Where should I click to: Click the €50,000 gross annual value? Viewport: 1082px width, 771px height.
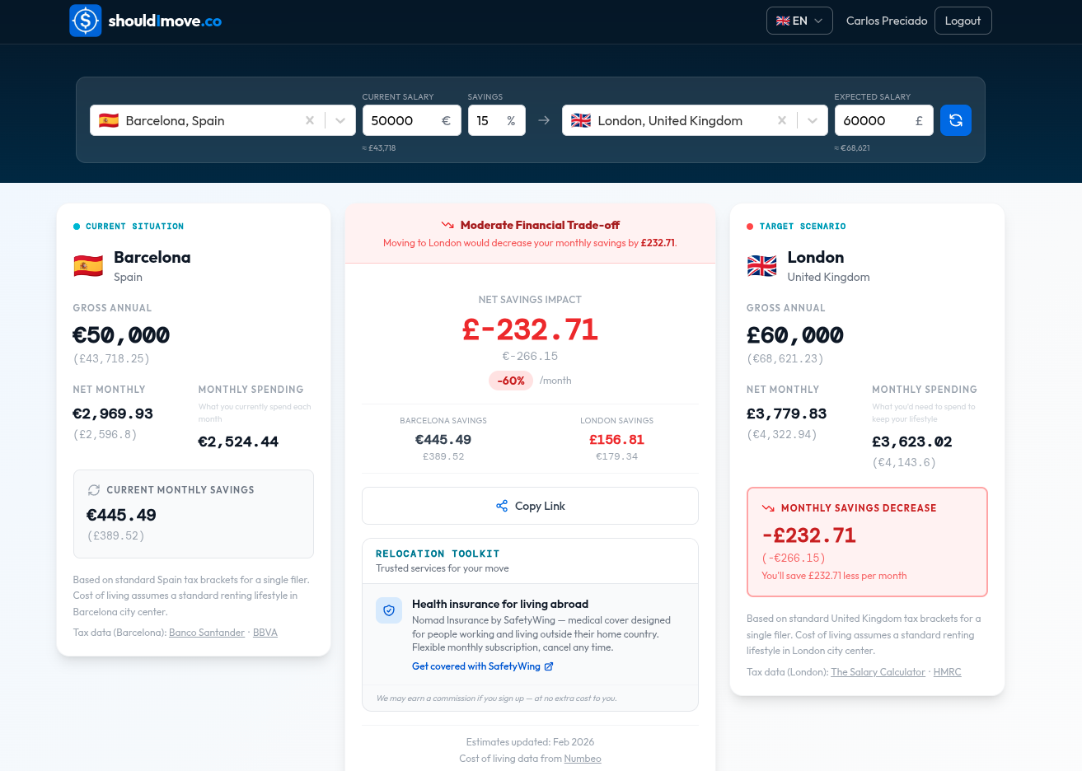121,335
